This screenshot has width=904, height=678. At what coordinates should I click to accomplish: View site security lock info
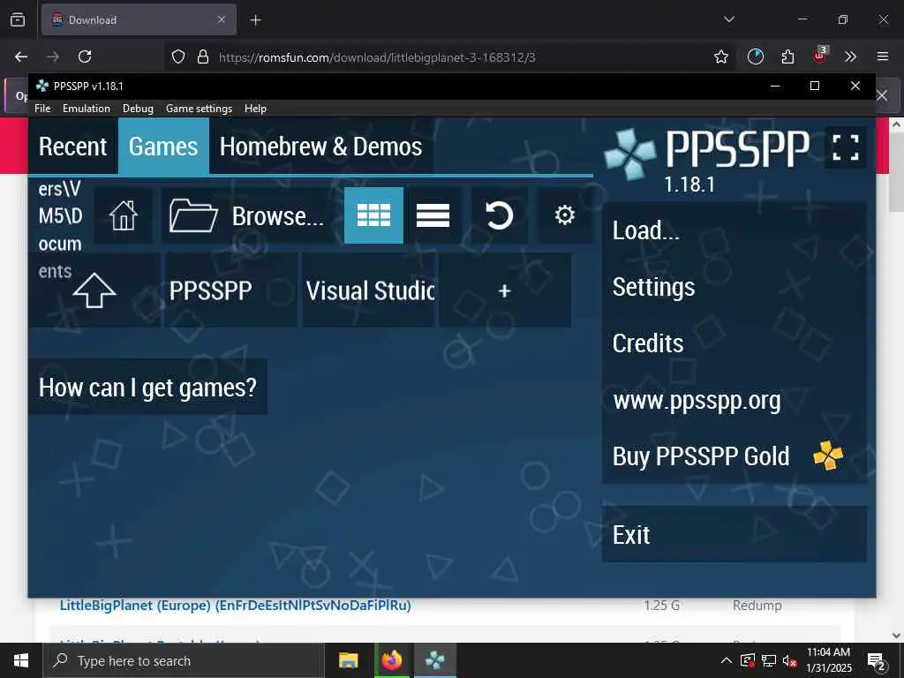click(x=203, y=56)
